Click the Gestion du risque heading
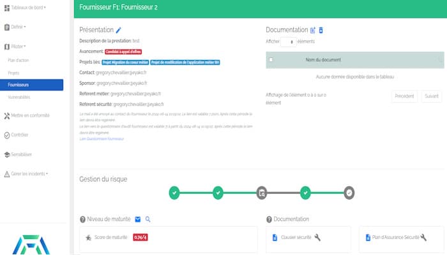The width and height of the screenshot is (447, 255). click(x=103, y=179)
